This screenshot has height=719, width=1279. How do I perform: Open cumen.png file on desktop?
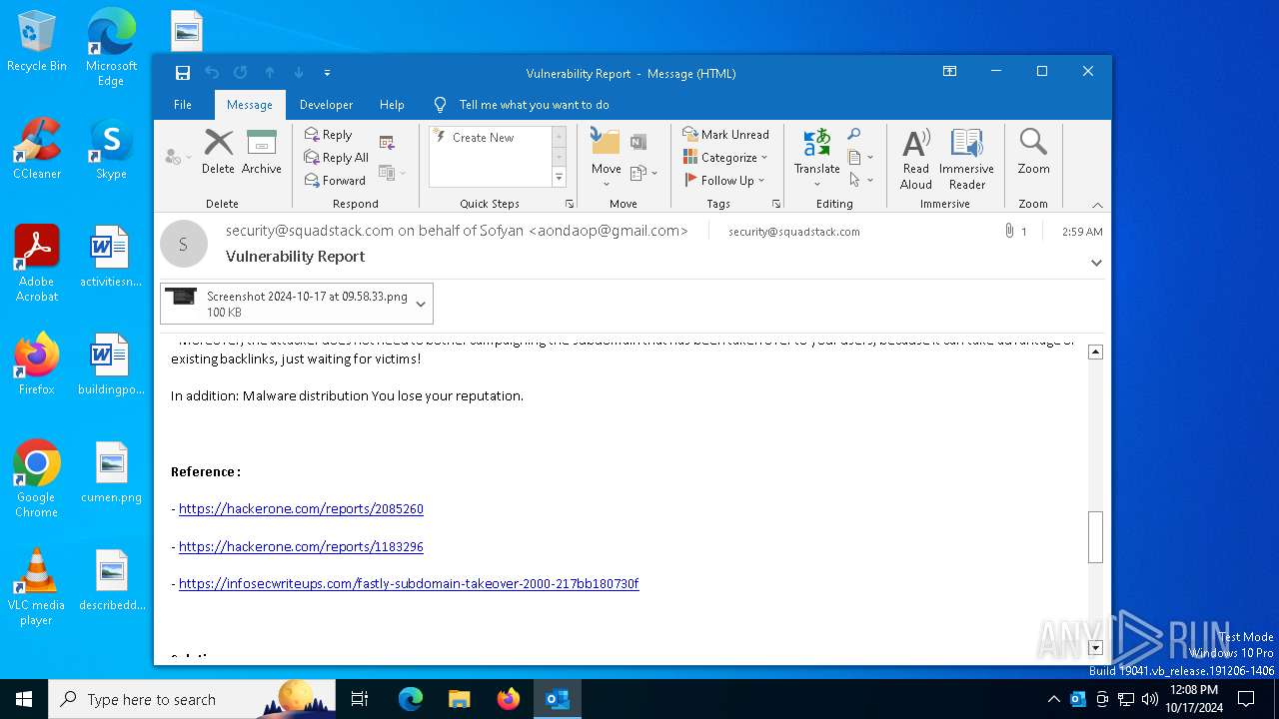[111, 472]
